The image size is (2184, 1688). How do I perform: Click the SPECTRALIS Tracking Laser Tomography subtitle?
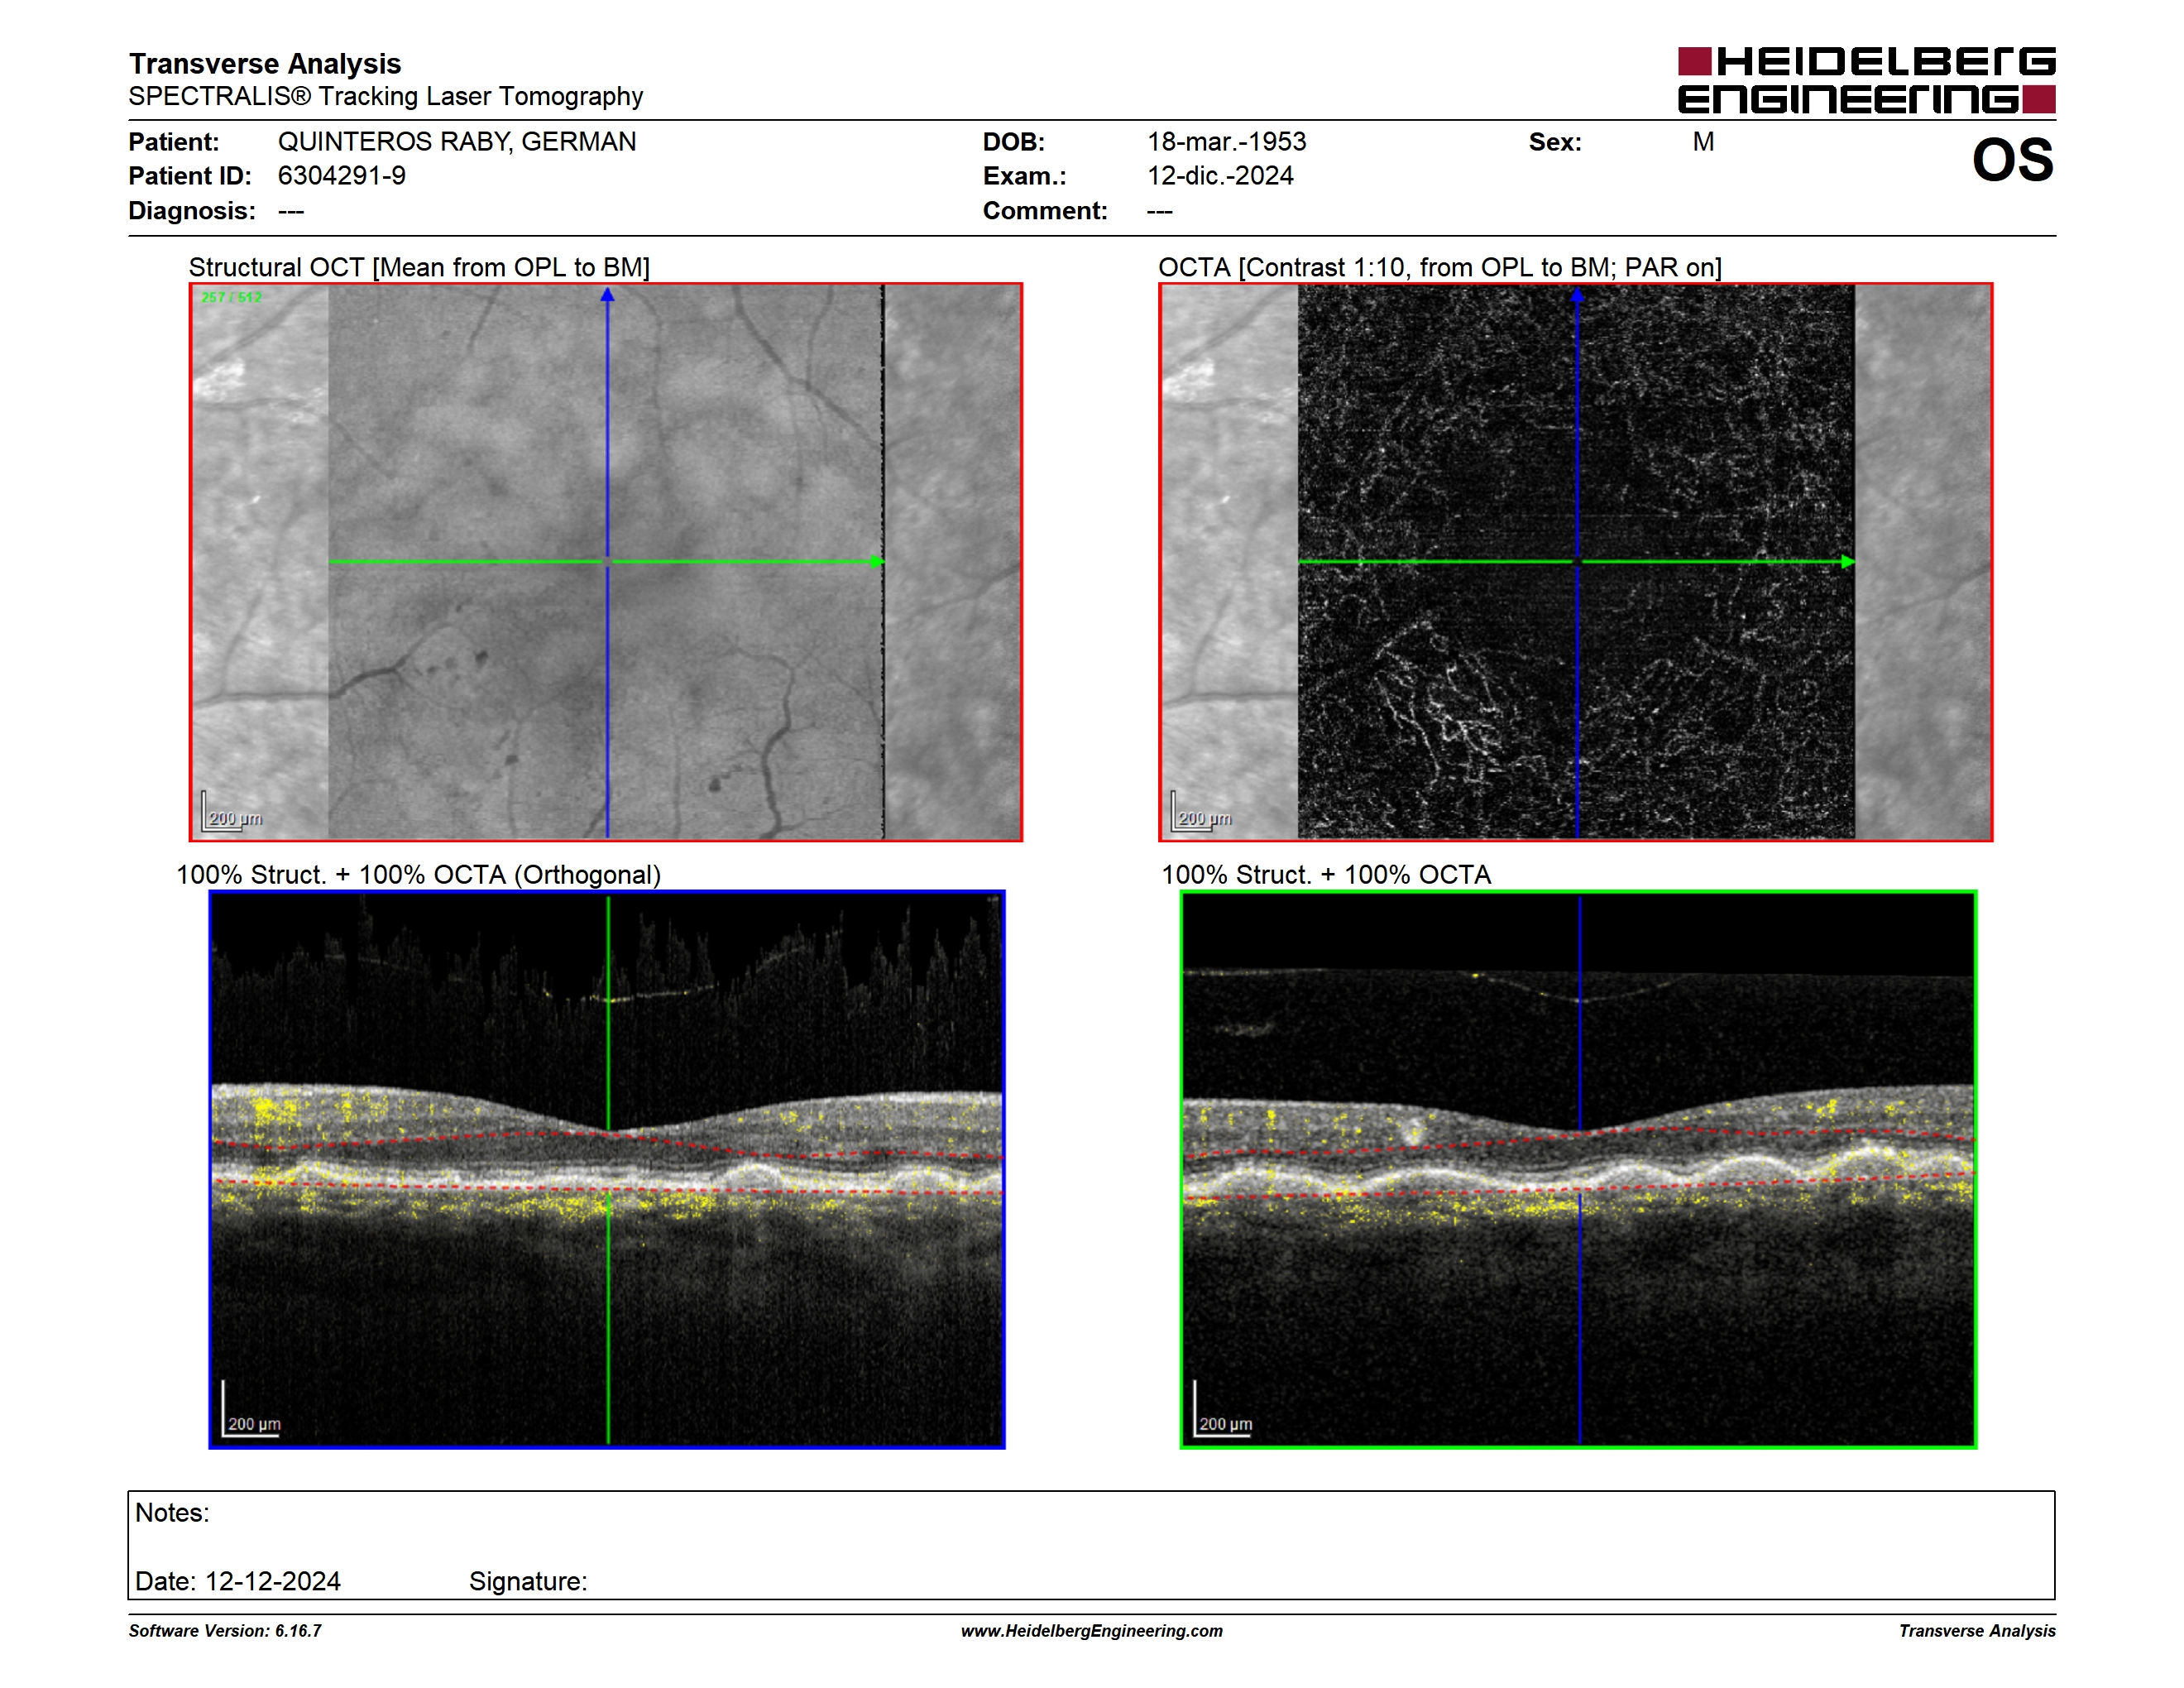(386, 97)
